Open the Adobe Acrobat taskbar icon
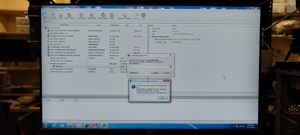The image size is (300, 135). pyautogui.click(x=95, y=126)
